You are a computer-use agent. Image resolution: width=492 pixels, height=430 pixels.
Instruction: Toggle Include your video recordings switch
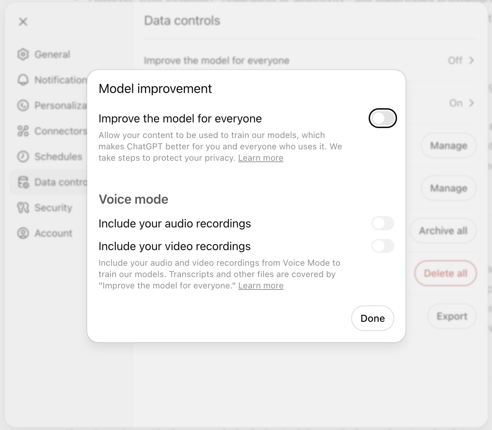383,246
